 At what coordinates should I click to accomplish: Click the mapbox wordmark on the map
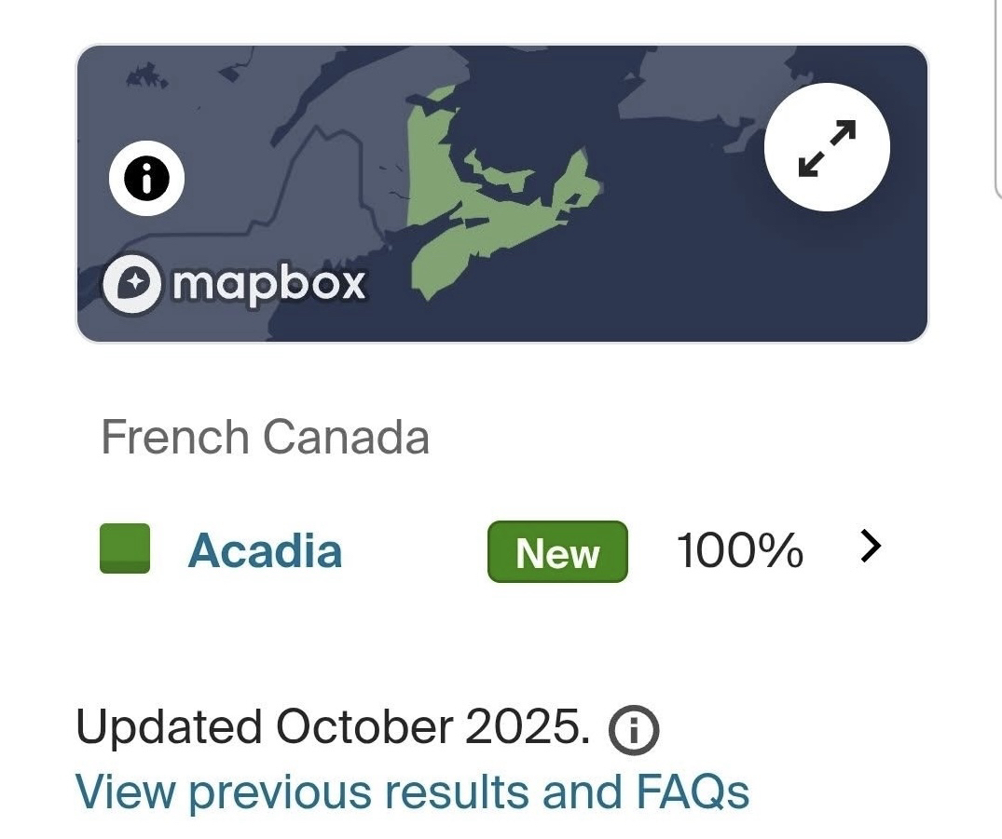coord(269,282)
